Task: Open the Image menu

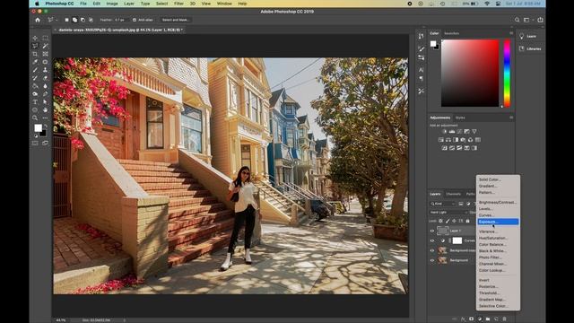Action: (112, 4)
